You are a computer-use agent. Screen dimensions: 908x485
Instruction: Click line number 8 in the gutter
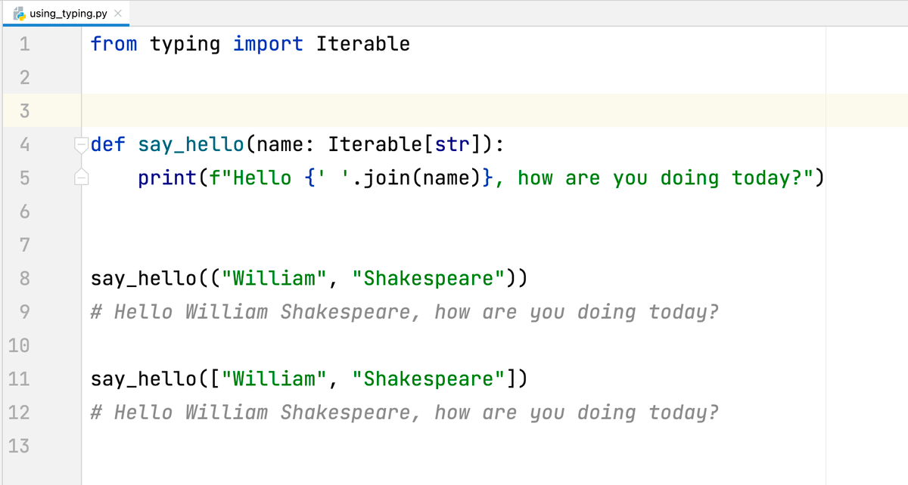click(x=24, y=278)
